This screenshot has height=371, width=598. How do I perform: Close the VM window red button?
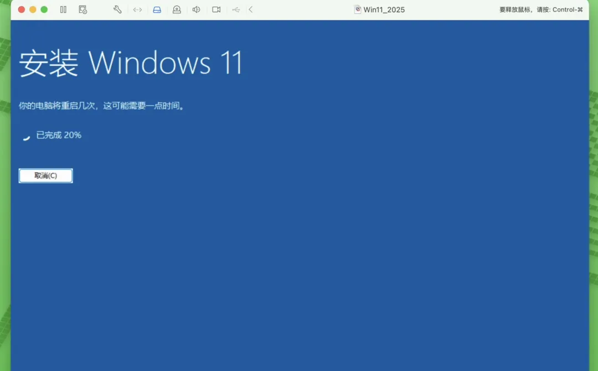click(22, 9)
